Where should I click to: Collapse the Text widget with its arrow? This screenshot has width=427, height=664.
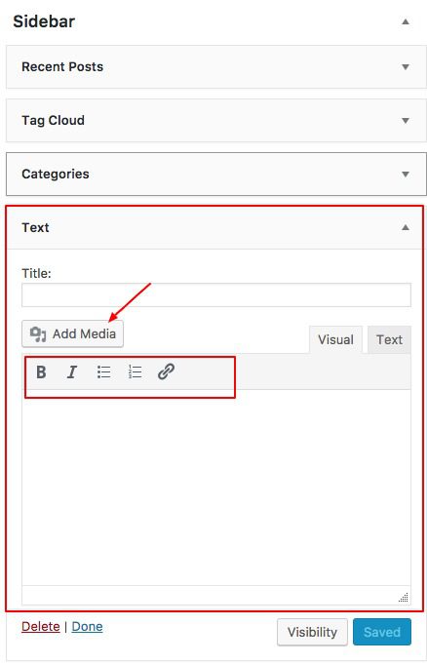coord(406,228)
